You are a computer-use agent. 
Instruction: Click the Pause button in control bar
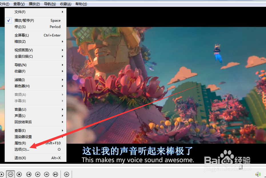10,174
